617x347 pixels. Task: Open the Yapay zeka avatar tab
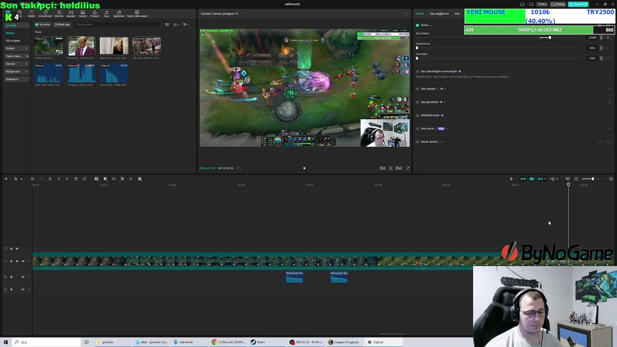(137, 13)
